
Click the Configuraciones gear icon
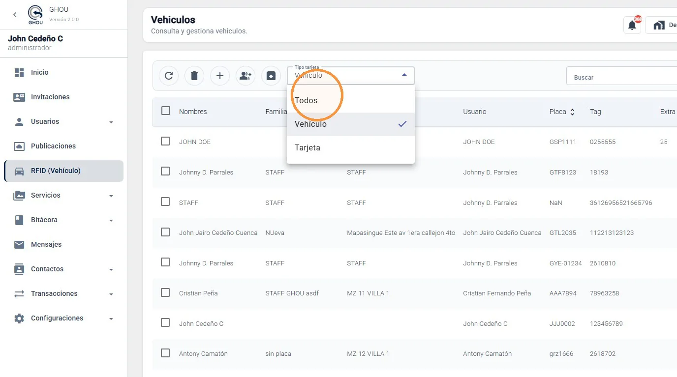point(19,318)
